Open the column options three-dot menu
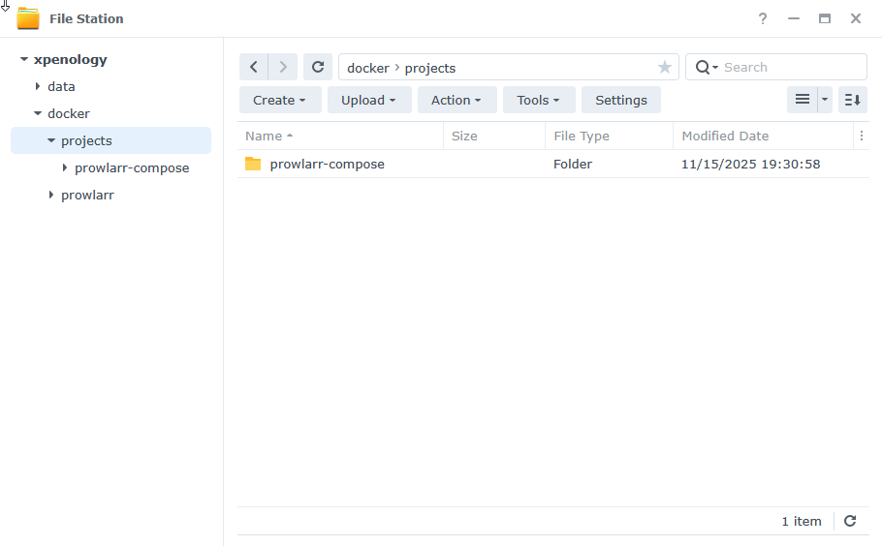Viewport: 882px width, 546px height. 862,136
